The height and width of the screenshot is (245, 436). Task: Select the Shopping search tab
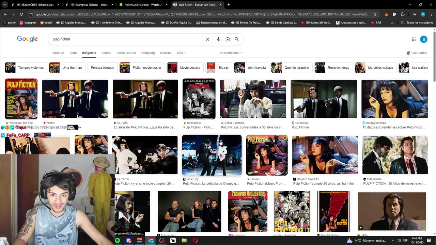(148, 53)
